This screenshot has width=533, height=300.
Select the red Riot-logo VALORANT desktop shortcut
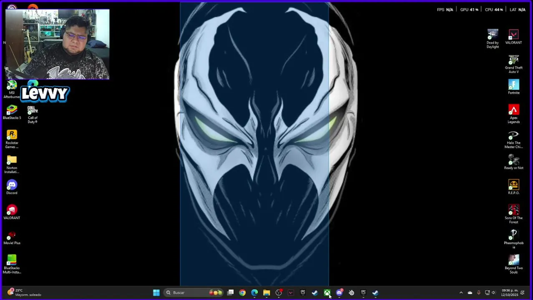12,212
